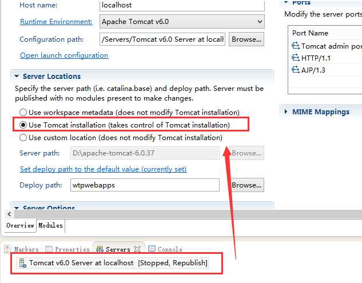This screenshot has width=362, height=283.
Task: Click the Tomcat admin port icon
Action: pos(296,46)
